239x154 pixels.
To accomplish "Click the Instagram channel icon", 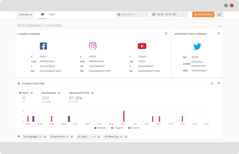I will [93, 46].
